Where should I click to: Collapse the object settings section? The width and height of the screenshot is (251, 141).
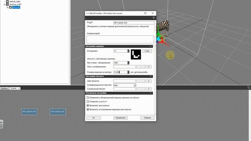(151, 76)
